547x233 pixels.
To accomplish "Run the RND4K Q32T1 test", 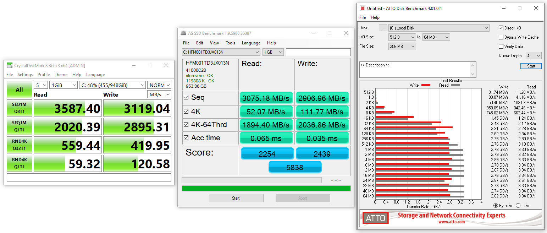I will [19, 145].
